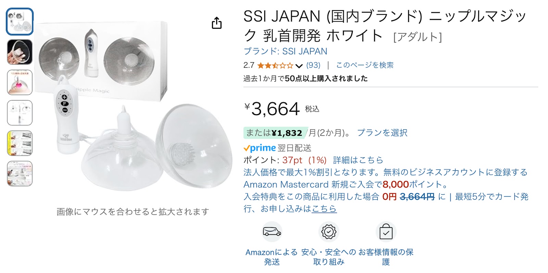Image resolution: width=548 pixels, height=273 pixels.
Task: Select the fourth product thumbnail
Action: 20,113
